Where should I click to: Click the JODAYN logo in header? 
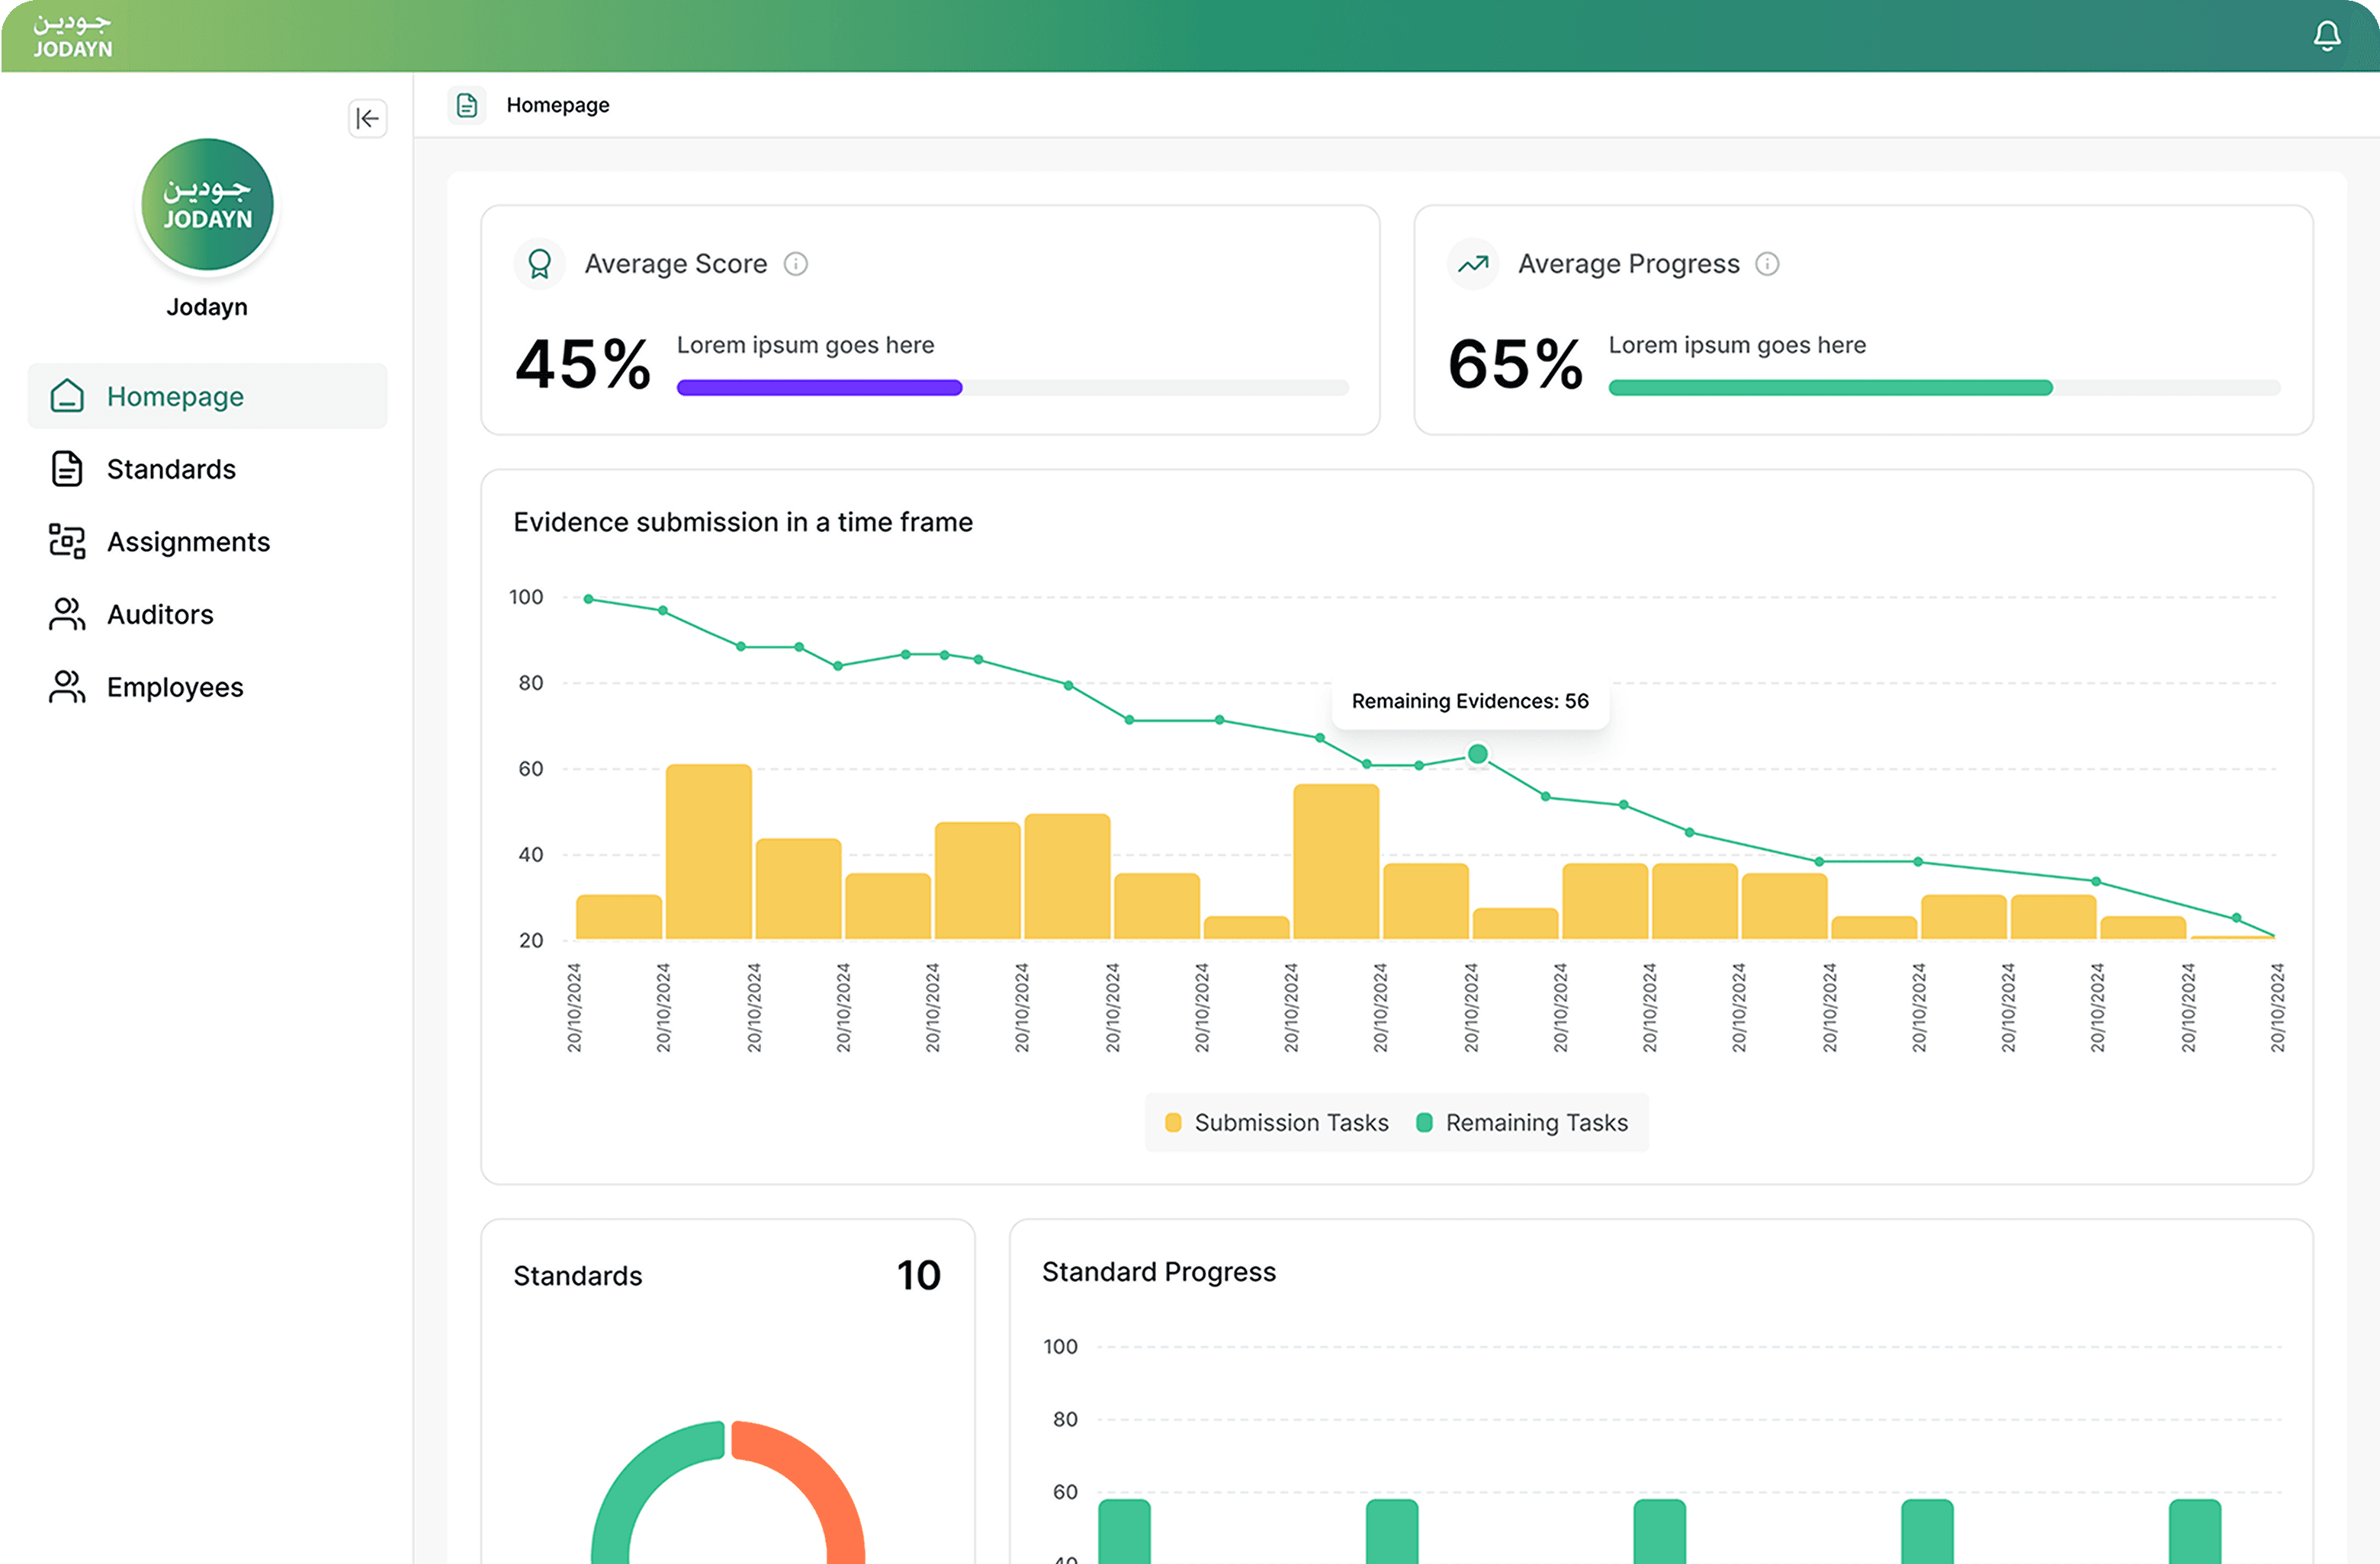pos(72,36)
